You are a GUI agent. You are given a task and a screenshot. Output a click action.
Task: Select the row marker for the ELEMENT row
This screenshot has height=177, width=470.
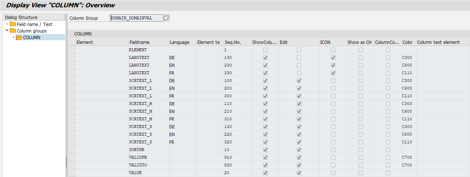coord(72,50)
